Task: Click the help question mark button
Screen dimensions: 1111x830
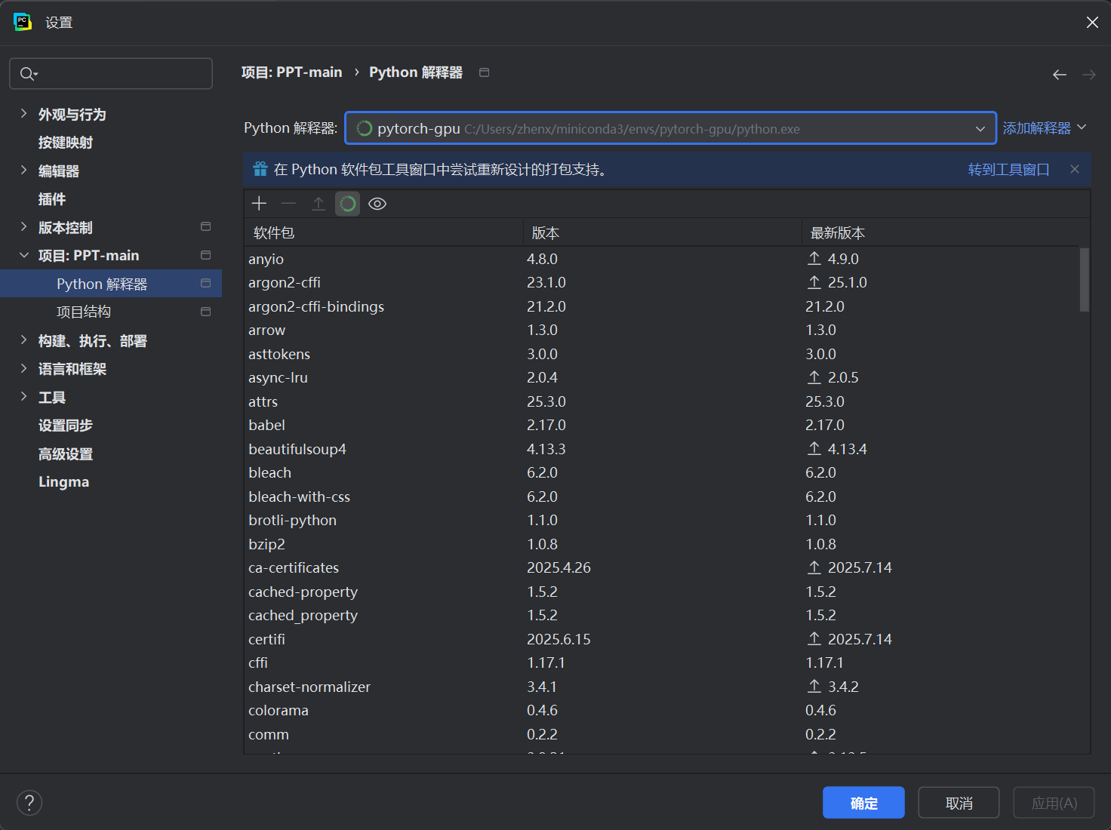Action: pyautogui.click(x=29, y=803)
